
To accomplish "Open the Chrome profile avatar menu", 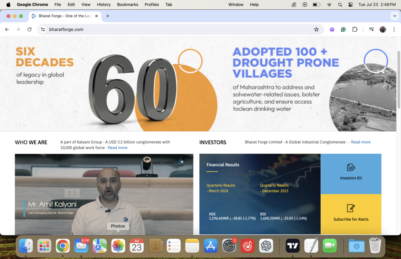I will point(383,29).
